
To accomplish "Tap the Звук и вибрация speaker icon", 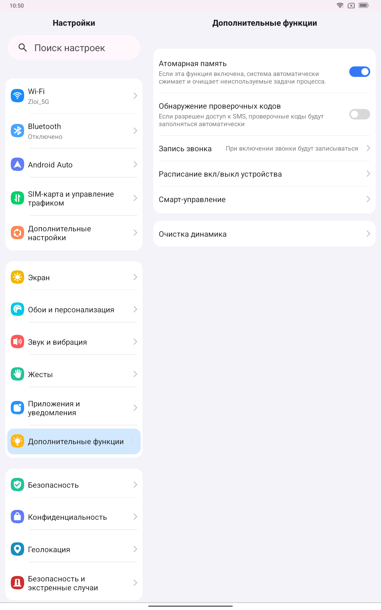I will 17,342.
